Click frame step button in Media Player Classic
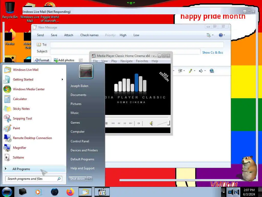 click(x=138, y=123)
